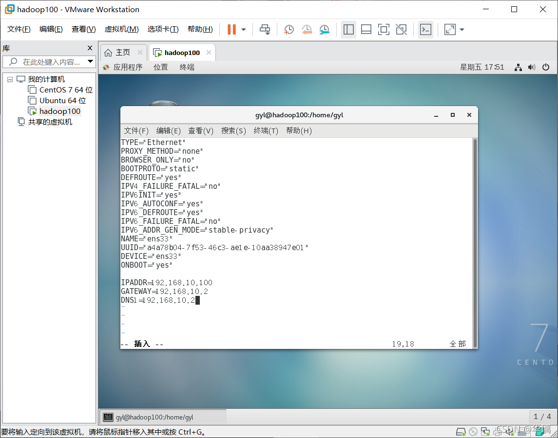Click the terminal vertical scrollbar
The image size is (558, 438).
point(475,243)
